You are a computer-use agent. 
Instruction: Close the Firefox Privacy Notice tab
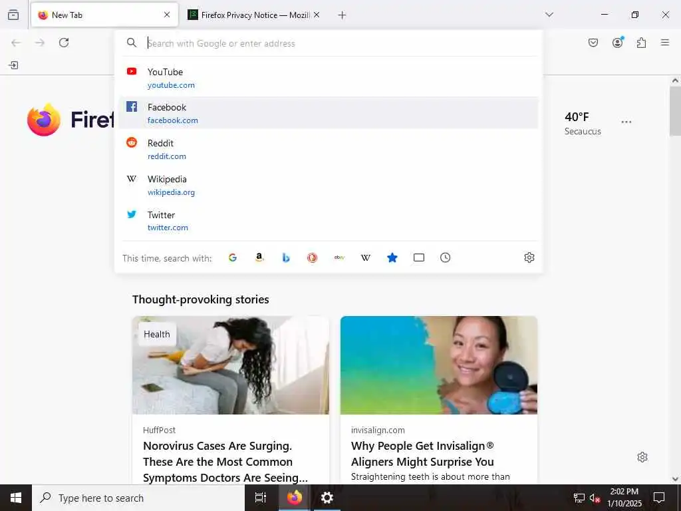(x=317, y=15)
